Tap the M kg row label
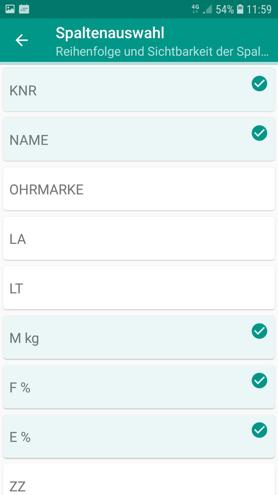The image size is (278, 495). tap(24, 338)
